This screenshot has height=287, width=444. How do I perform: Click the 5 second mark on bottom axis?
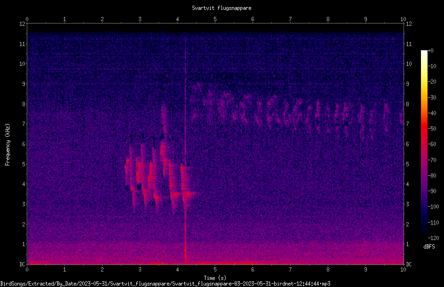click(215, 270)
